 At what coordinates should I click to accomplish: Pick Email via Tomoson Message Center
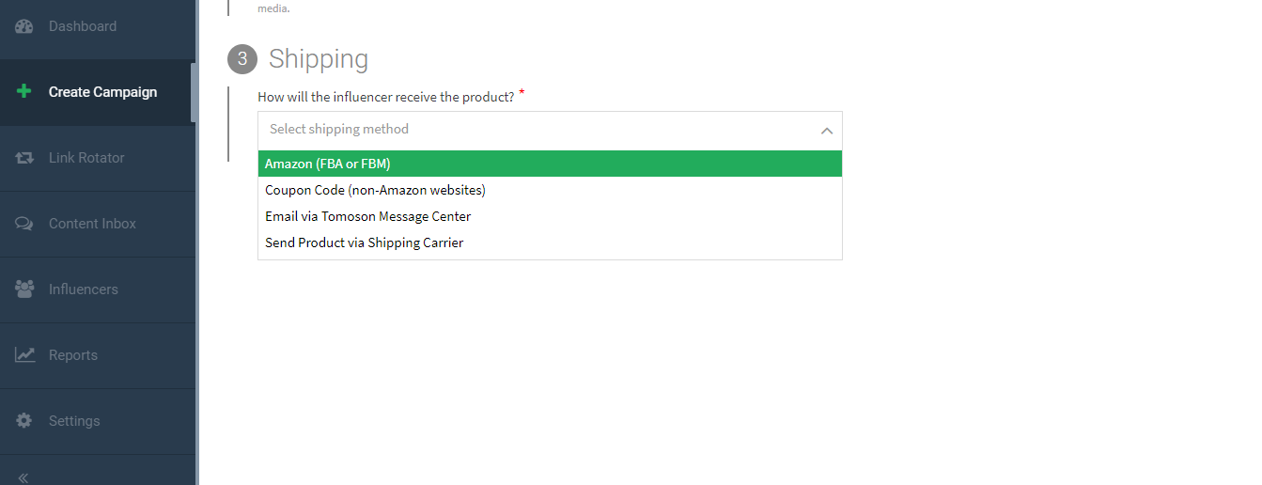367,216
